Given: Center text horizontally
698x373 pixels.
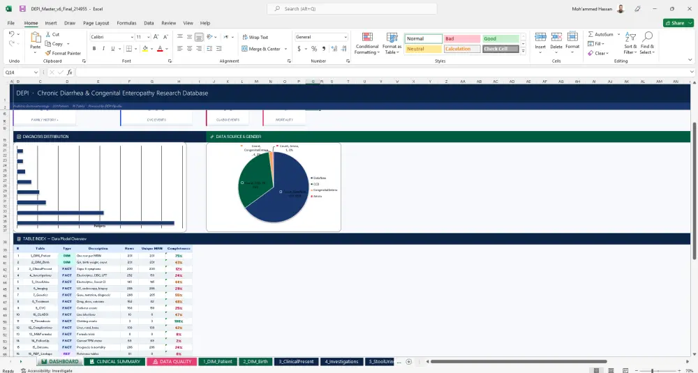Looking at the screenshot, I should click(189, 49).
